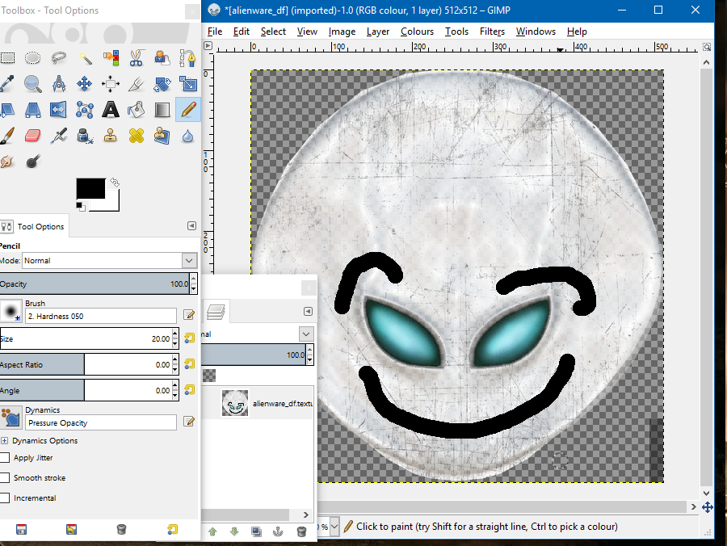Click the black foreground colour swatch

point(90,189)
